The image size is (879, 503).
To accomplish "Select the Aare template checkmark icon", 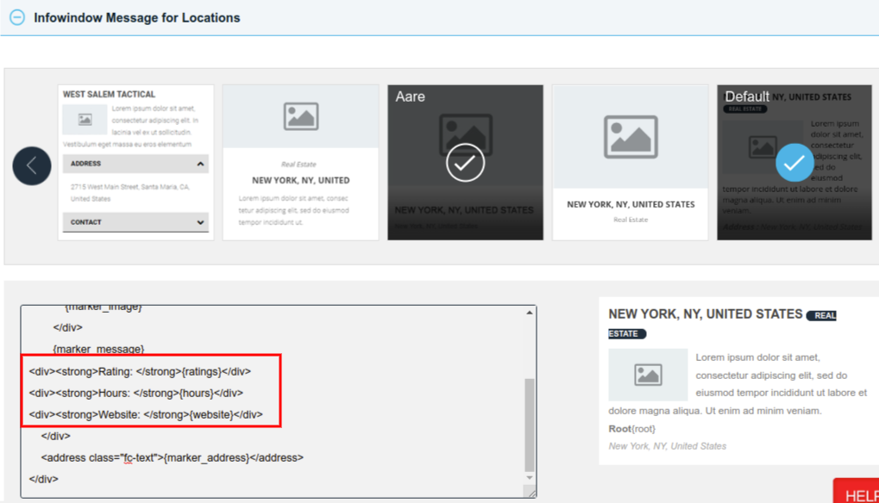I will [465, 162].
